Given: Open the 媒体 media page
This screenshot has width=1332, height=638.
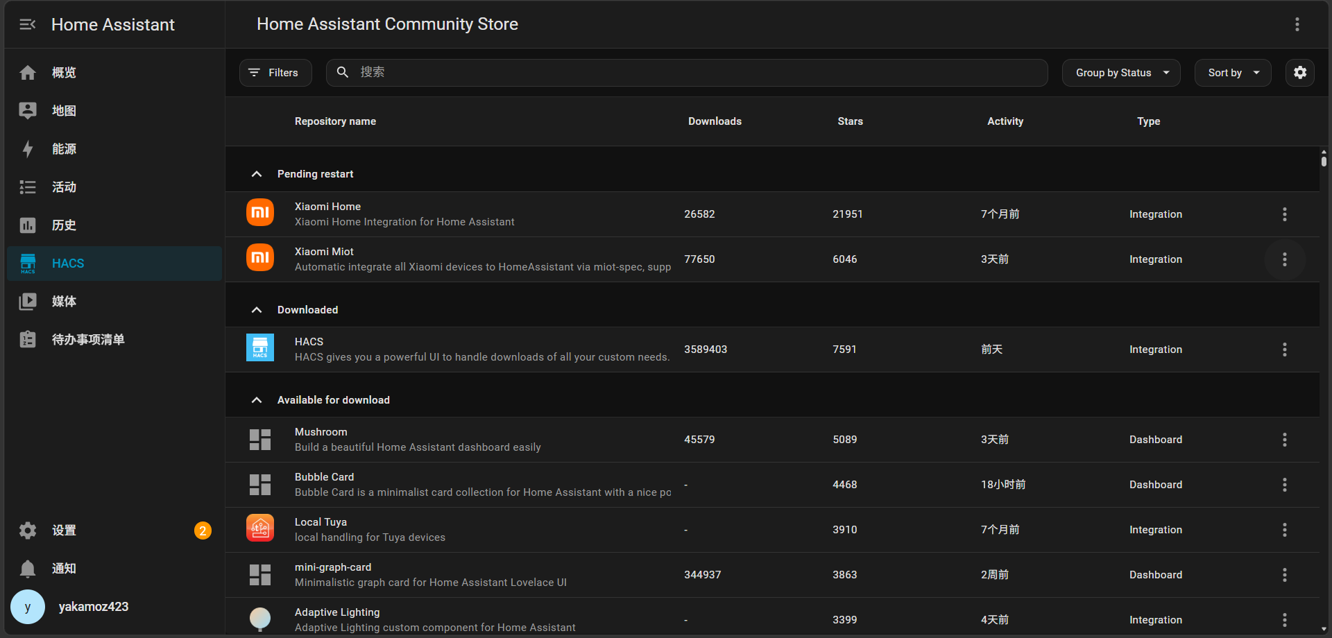Looking at the screenshot, I should coord(114,302).
